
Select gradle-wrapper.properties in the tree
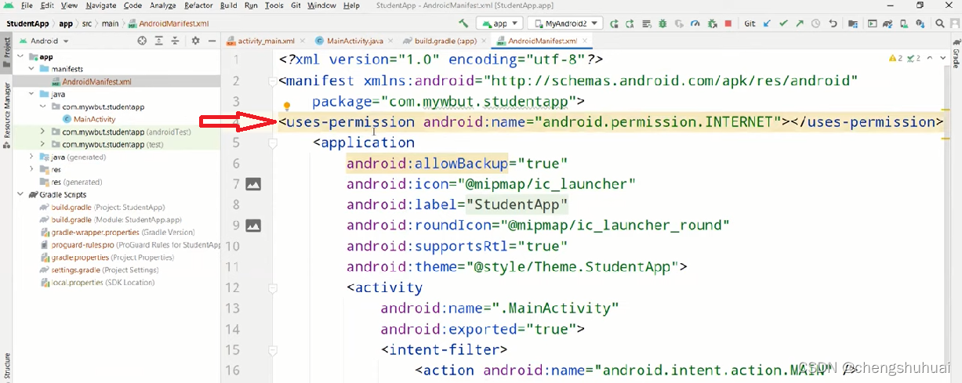[x=117, y=232]
